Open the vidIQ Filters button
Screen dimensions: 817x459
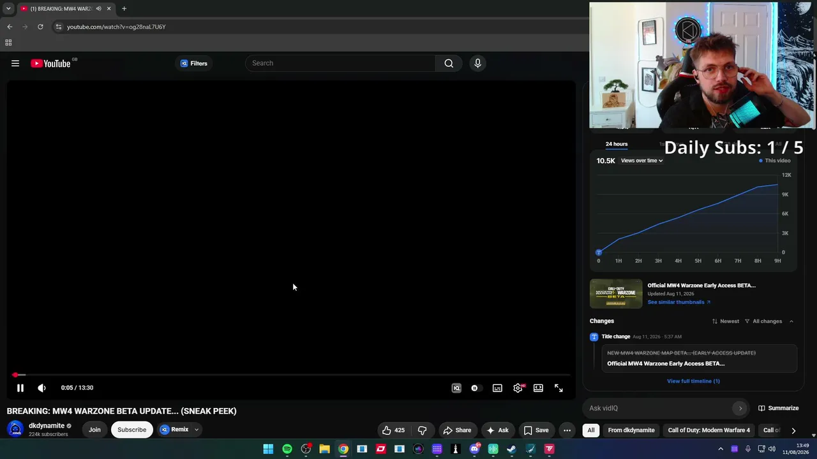194,63
